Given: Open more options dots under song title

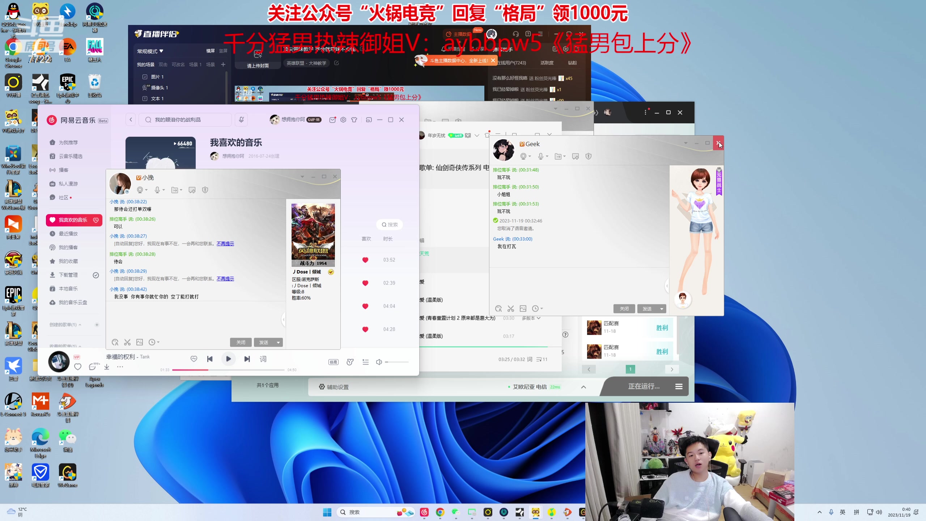Looking at the screenshot, I should (120, 367).
